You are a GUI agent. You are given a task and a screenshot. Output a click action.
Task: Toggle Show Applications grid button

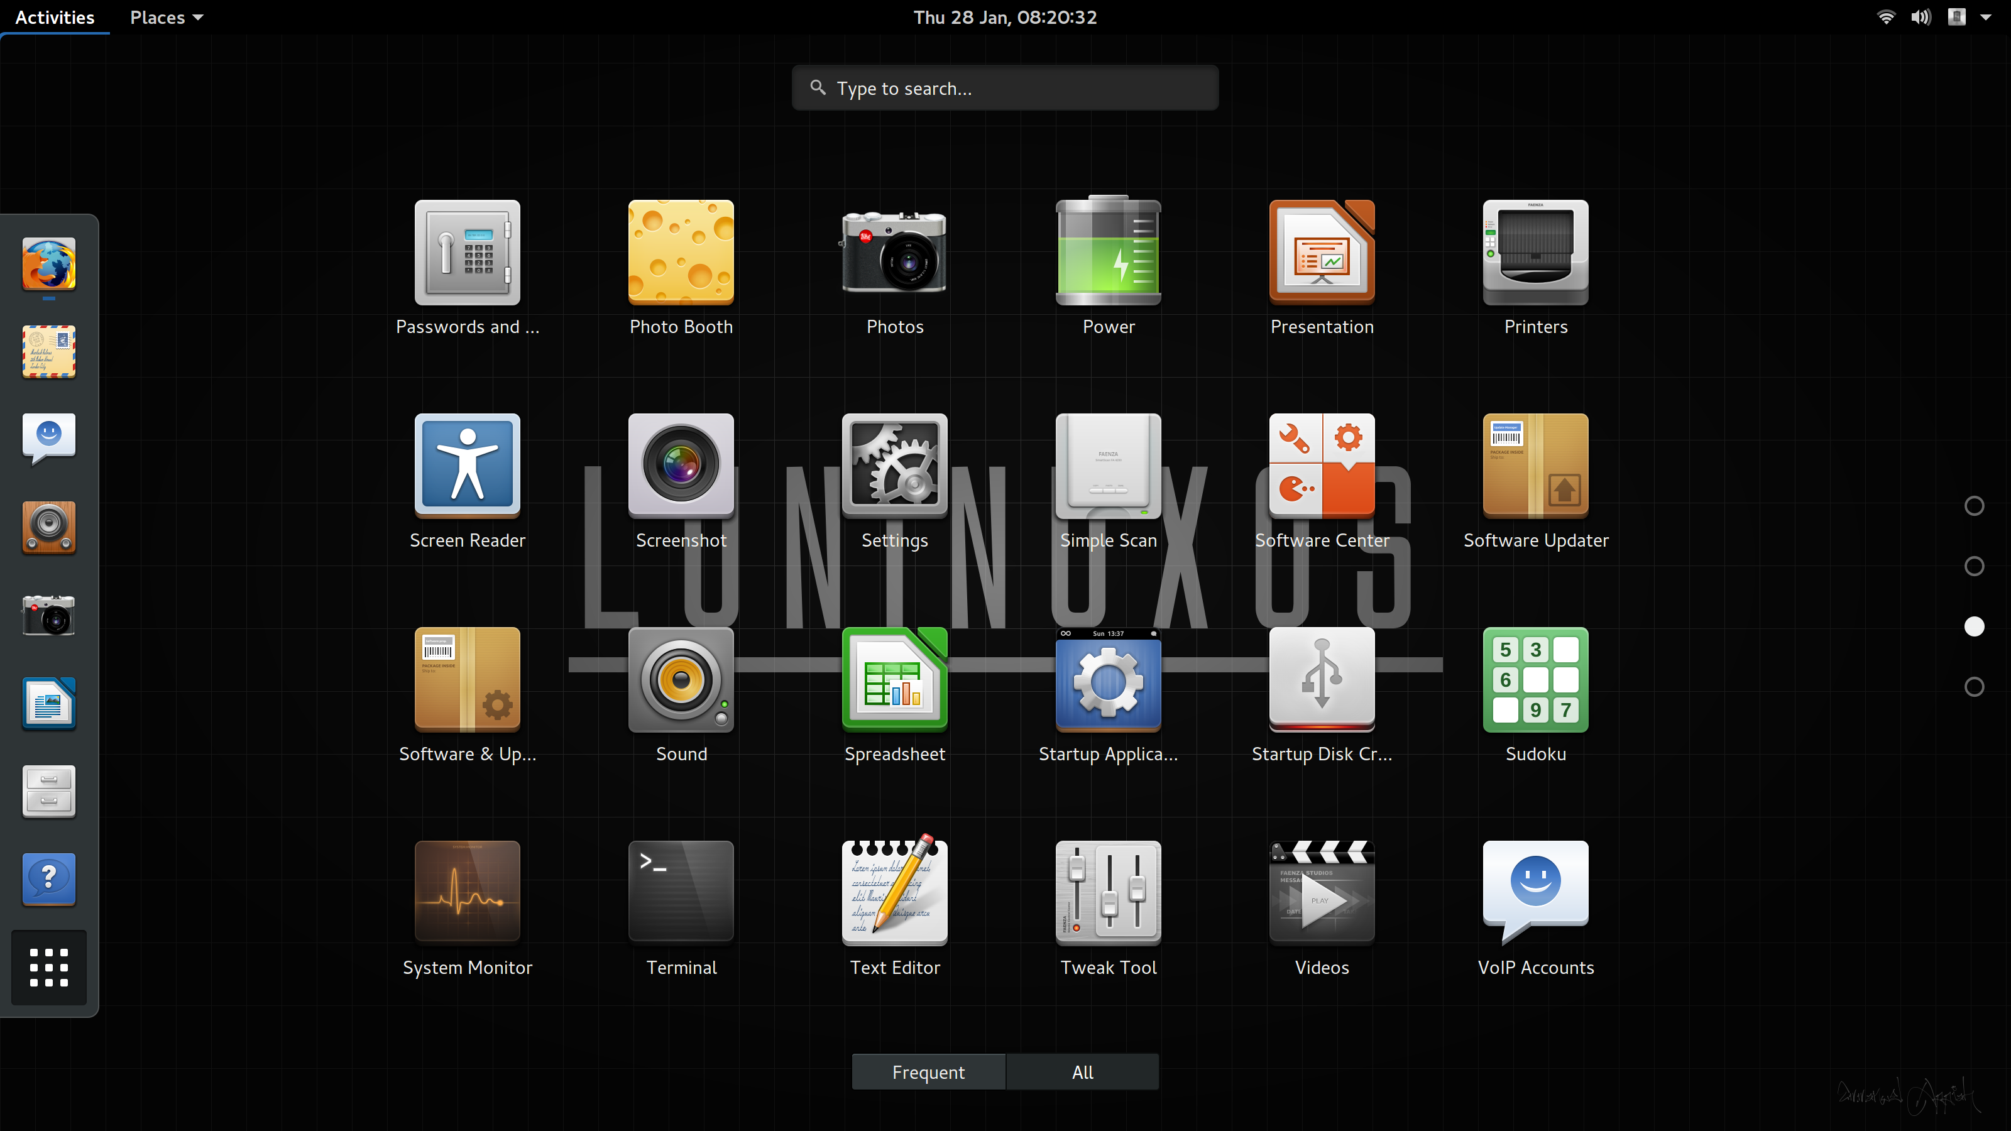(x=48, y=967)
